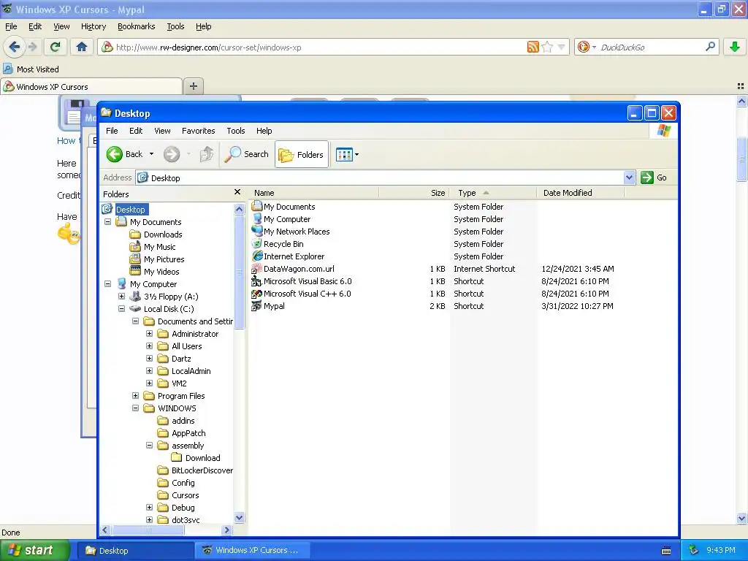748x561 pixels.
Task: Click the Explorer address field
Action: tap(380, 178)
